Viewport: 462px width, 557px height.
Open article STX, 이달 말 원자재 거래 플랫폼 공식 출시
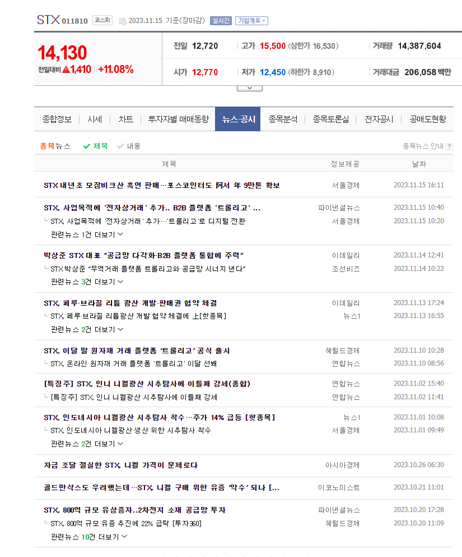137,351
